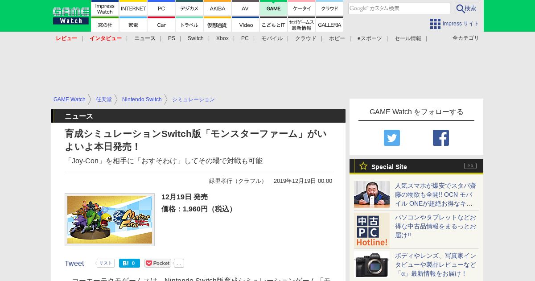This screenshot has width=535, height=281.
Task: Select インタビュー category menu
Action: pyautogui.click(x=106, y=38)
